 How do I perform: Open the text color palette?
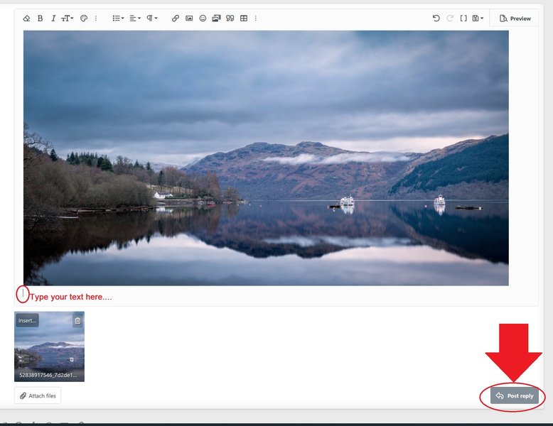click(84, 18)
